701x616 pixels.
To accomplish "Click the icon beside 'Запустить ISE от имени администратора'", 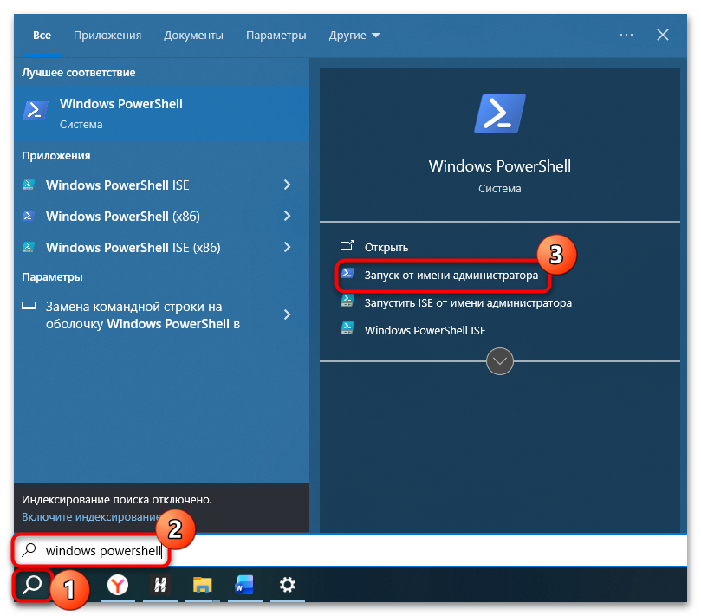I will click(x=347, y=301).
